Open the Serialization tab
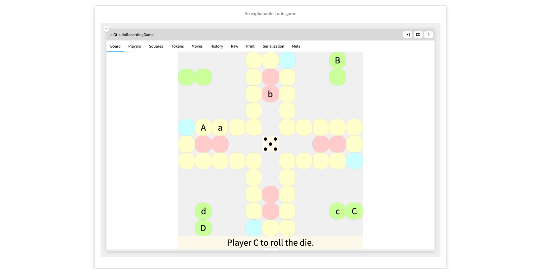The height and width of the screenshot is (274, 541). (273, 46)
